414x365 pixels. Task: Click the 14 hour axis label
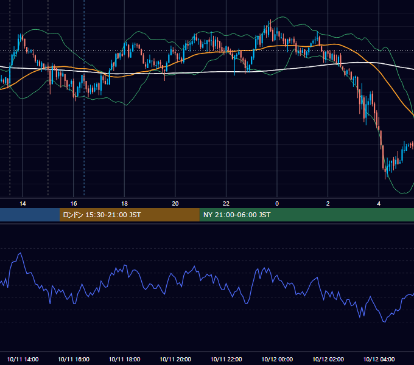[23, 204]
